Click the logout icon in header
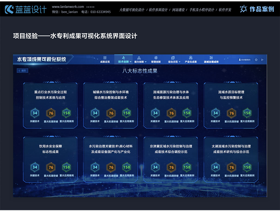Viewport: 280px width, 211px height. pyautogui.click(x=262, y=60)
